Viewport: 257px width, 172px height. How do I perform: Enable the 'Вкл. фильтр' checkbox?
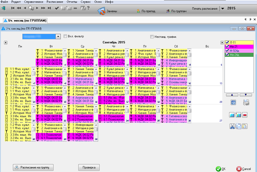65,36
